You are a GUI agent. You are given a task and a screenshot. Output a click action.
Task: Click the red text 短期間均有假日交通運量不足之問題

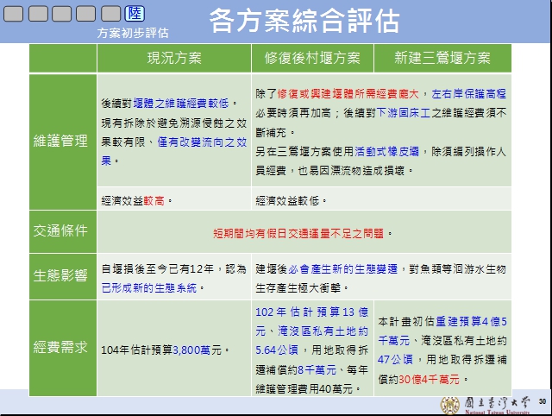[x=298, y=234]
